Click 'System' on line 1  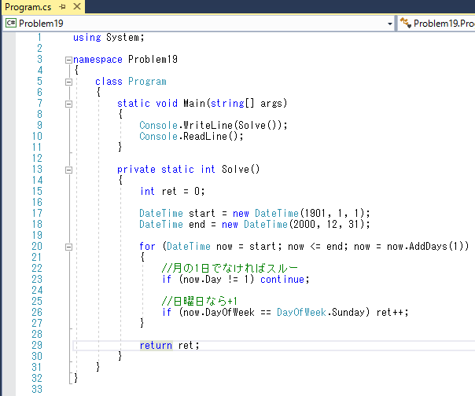point(123,38)
